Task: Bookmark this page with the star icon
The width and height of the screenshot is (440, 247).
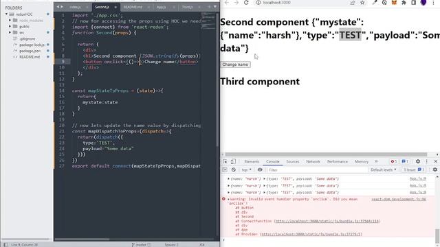Action: (362, 3)
